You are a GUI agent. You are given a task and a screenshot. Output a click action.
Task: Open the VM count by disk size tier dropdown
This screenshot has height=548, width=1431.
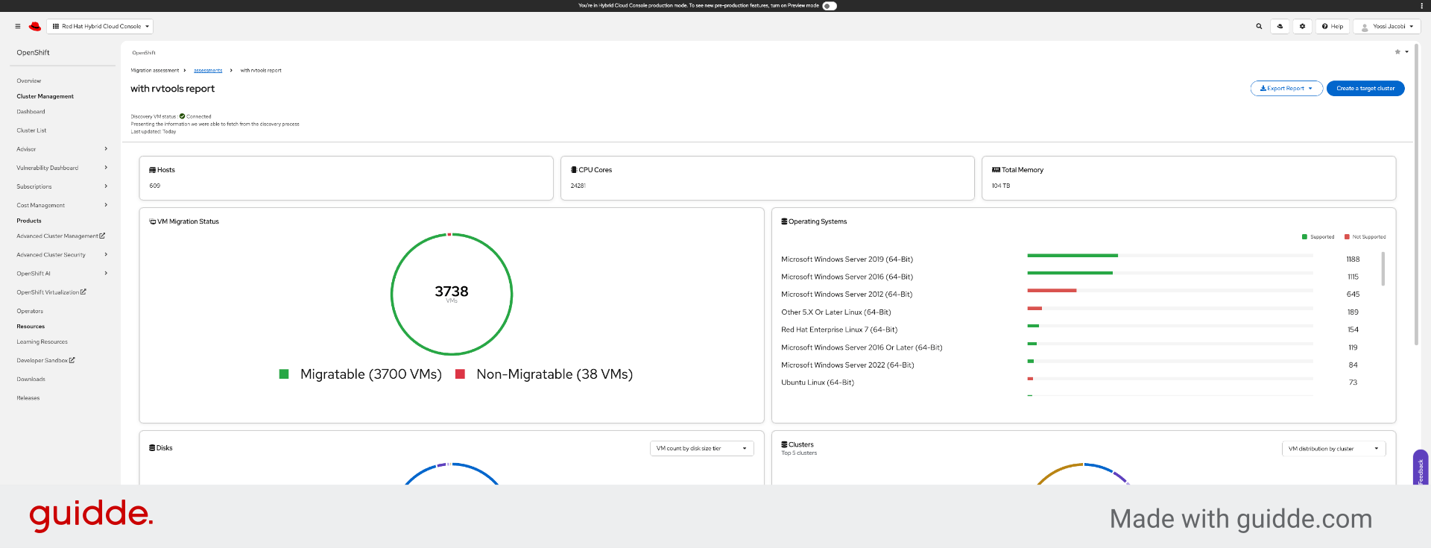pos(701,448)
